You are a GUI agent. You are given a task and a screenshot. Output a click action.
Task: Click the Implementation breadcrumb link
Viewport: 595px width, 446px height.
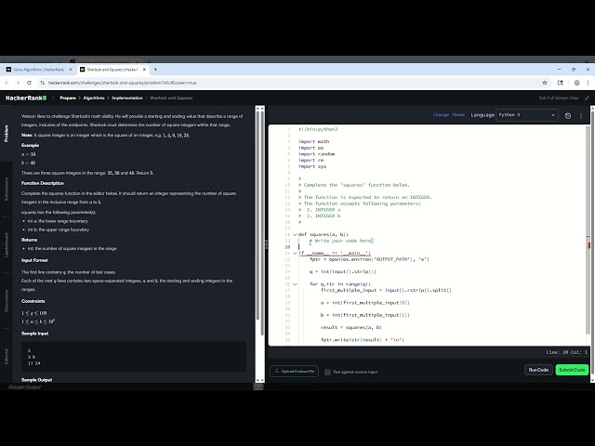pos(127,98)
